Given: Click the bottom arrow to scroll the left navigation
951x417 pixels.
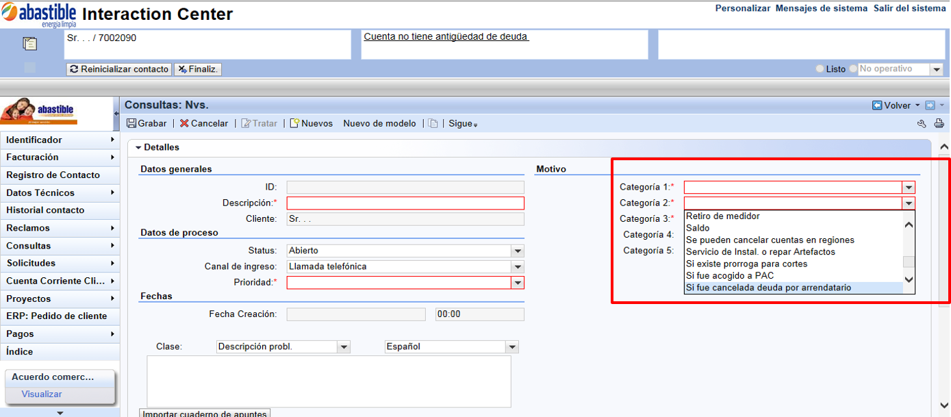Looking at the screenshot, I should pyautogui.click(x=60, y=413).
